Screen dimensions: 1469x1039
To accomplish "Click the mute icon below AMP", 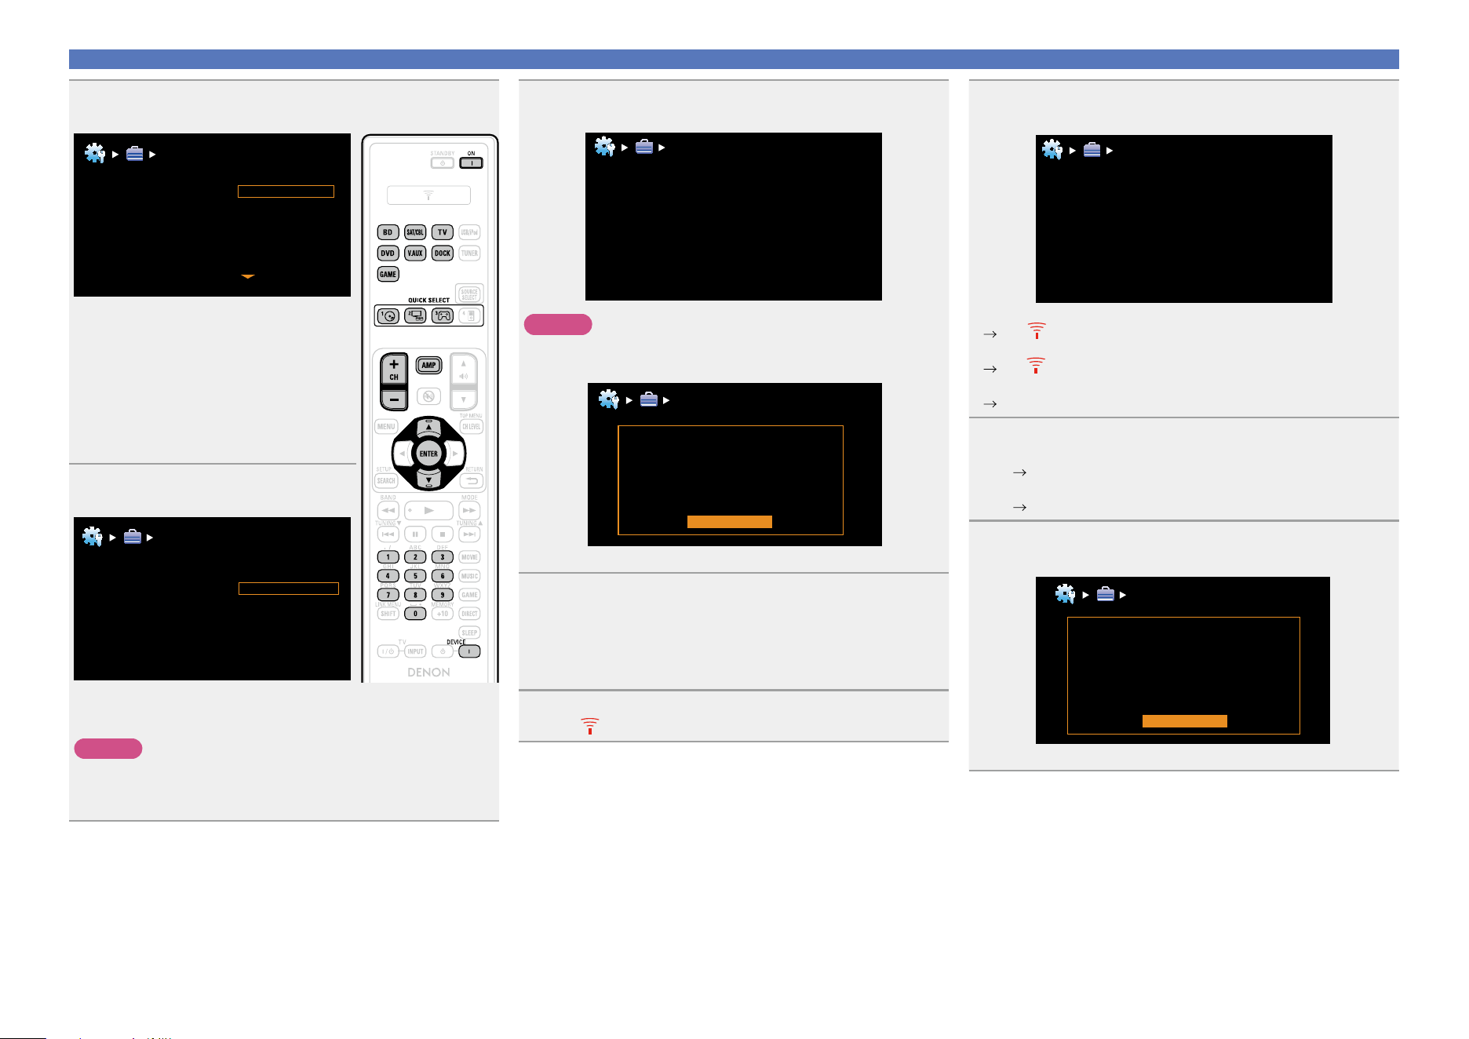I will (428, 396).
